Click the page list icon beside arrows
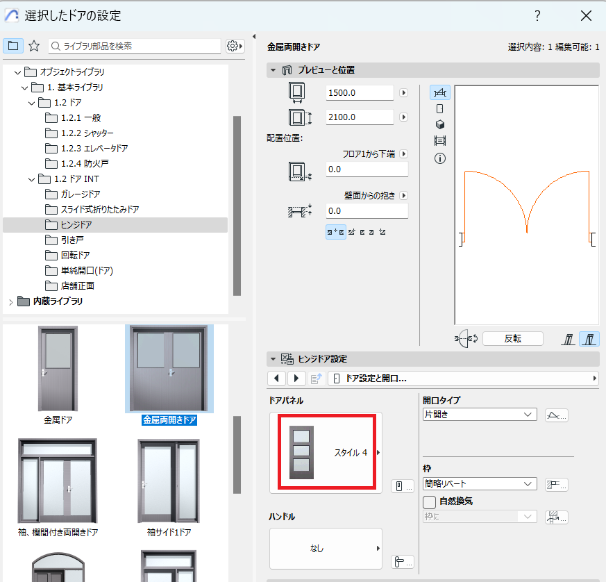Viewport: 606px width, 582px height. coord(317,379)
